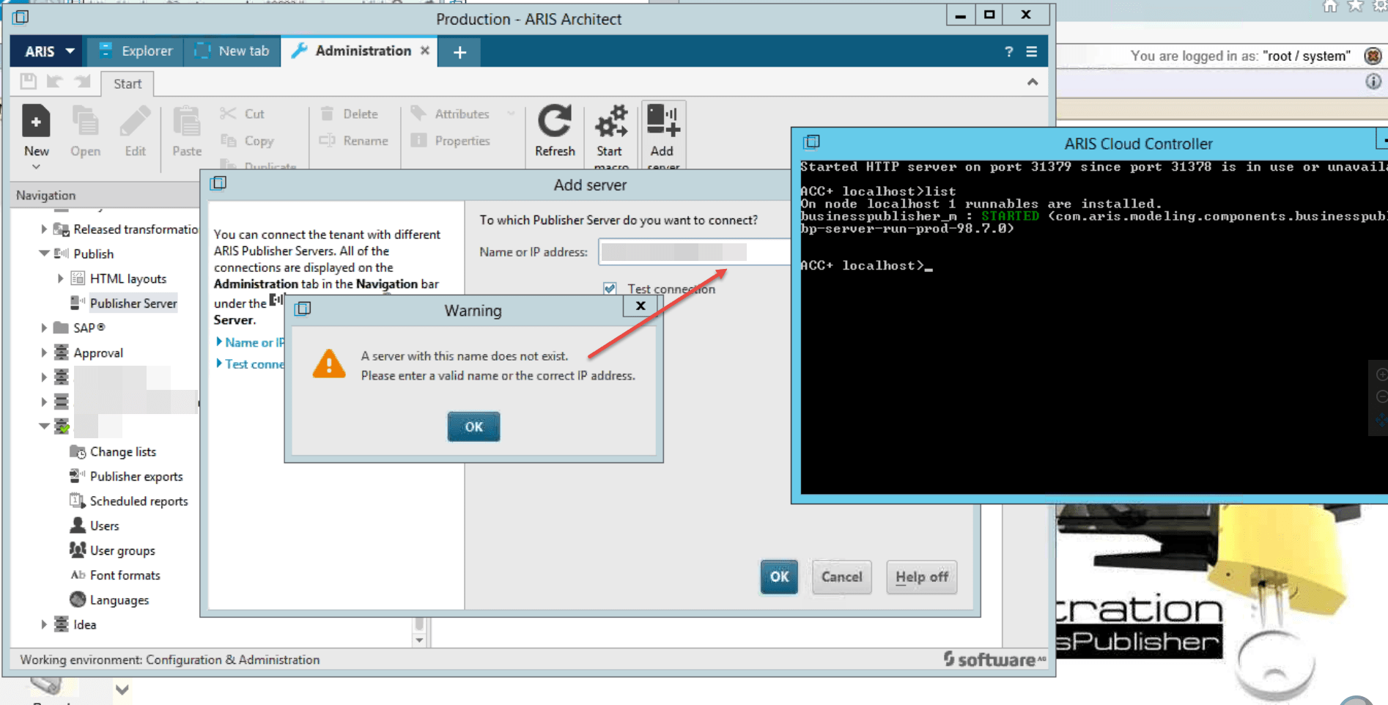Click the Rename icon in ribbon
Image resolution: width=1388 pixels, height=705 pixels.
(x=327, y=140)
